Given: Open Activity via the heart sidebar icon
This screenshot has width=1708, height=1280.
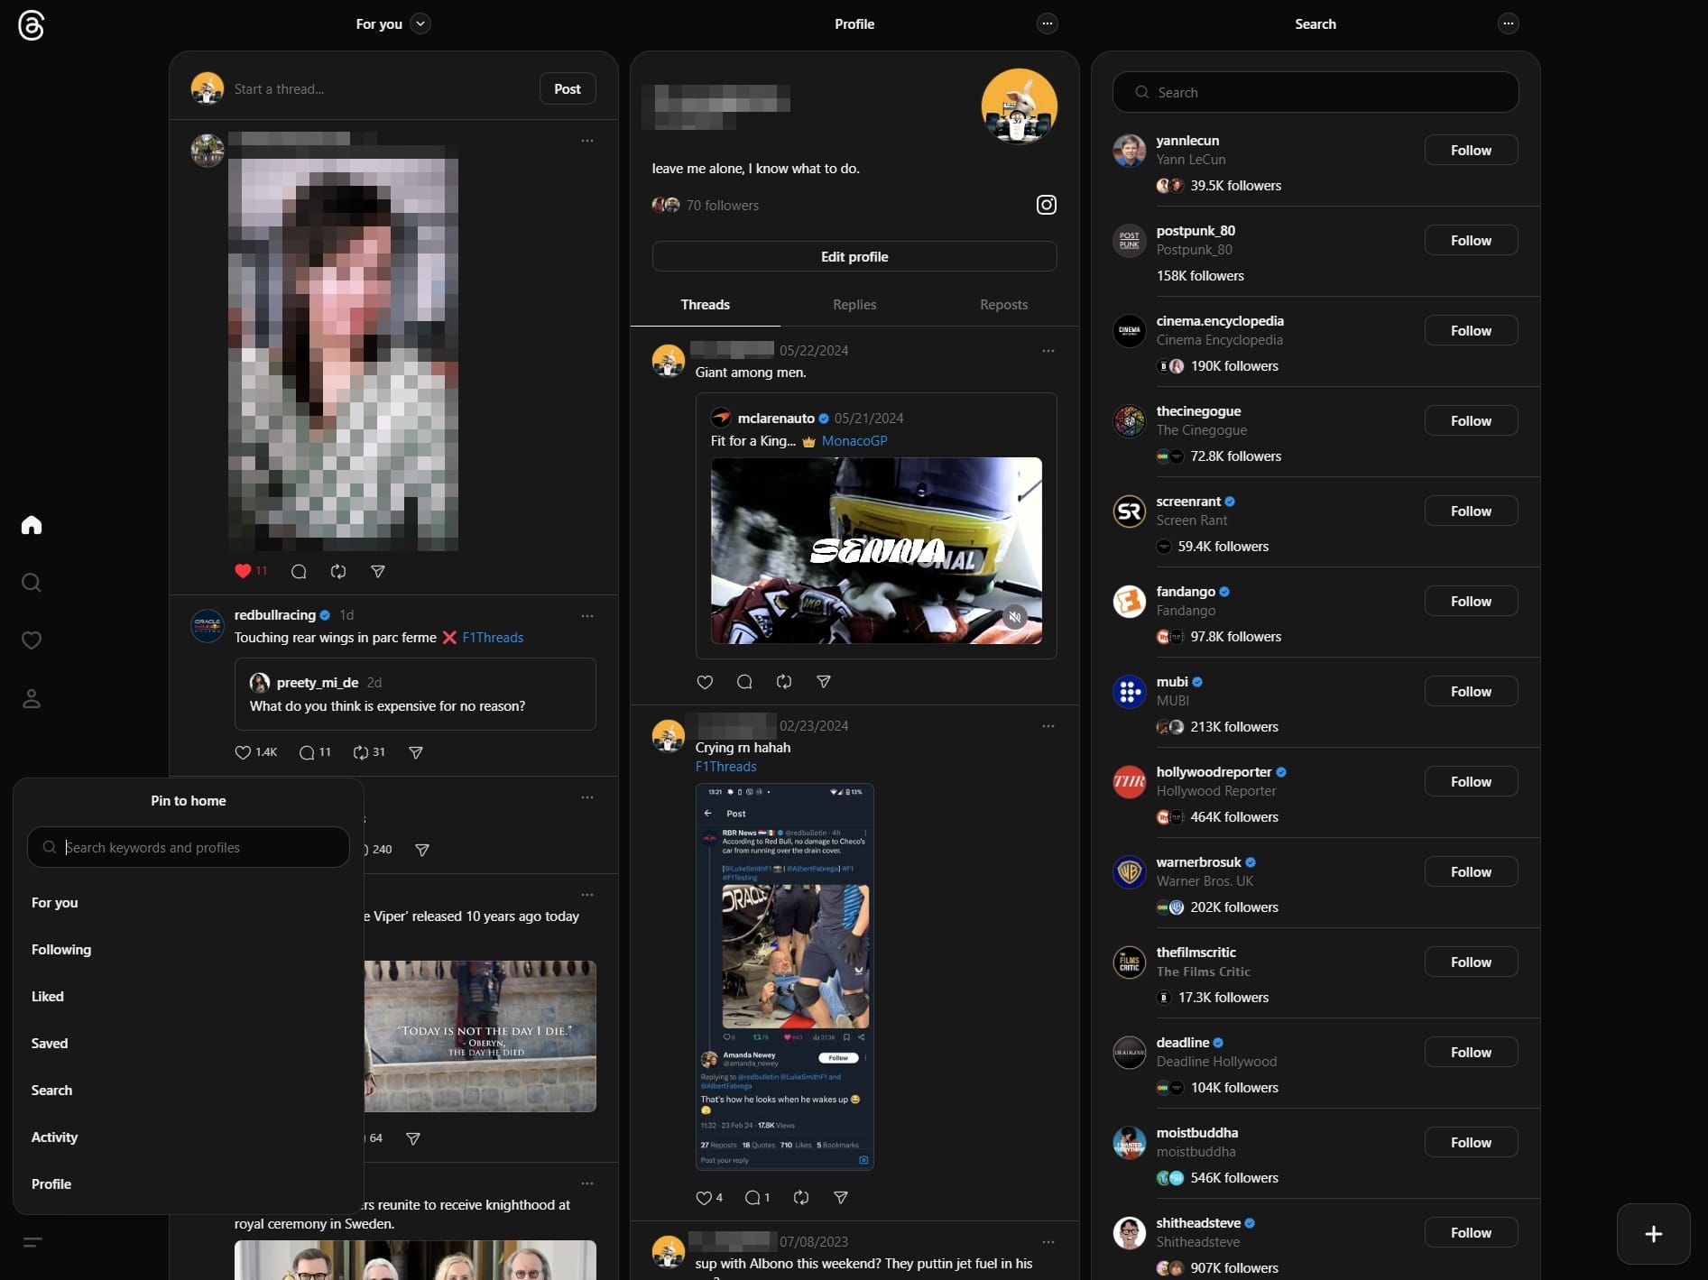Looking at the screenshot, I should point(32,640).
